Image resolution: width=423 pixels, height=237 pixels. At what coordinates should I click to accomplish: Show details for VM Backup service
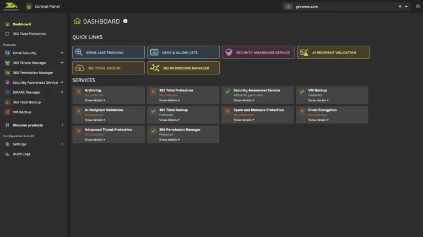pos(318,100)
